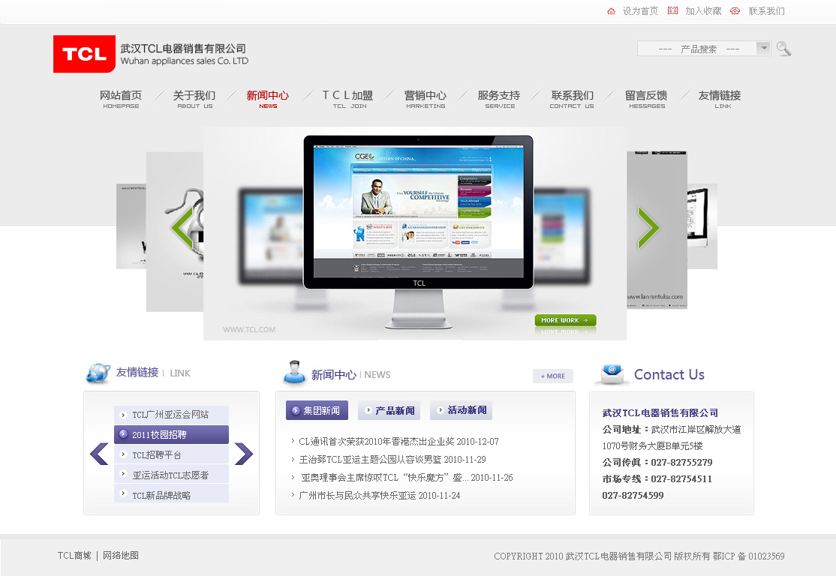Click TCL商城 footer link
The height and width of the screenshot is (576, 836).
click(x=74, y=555)
